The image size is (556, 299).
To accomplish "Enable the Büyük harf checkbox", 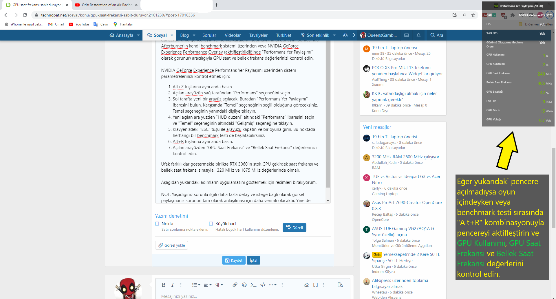I will tap(211, 223).
